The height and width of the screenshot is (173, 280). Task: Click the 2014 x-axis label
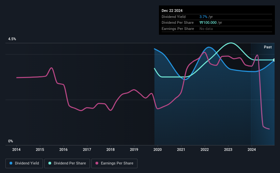pos(16,150)
